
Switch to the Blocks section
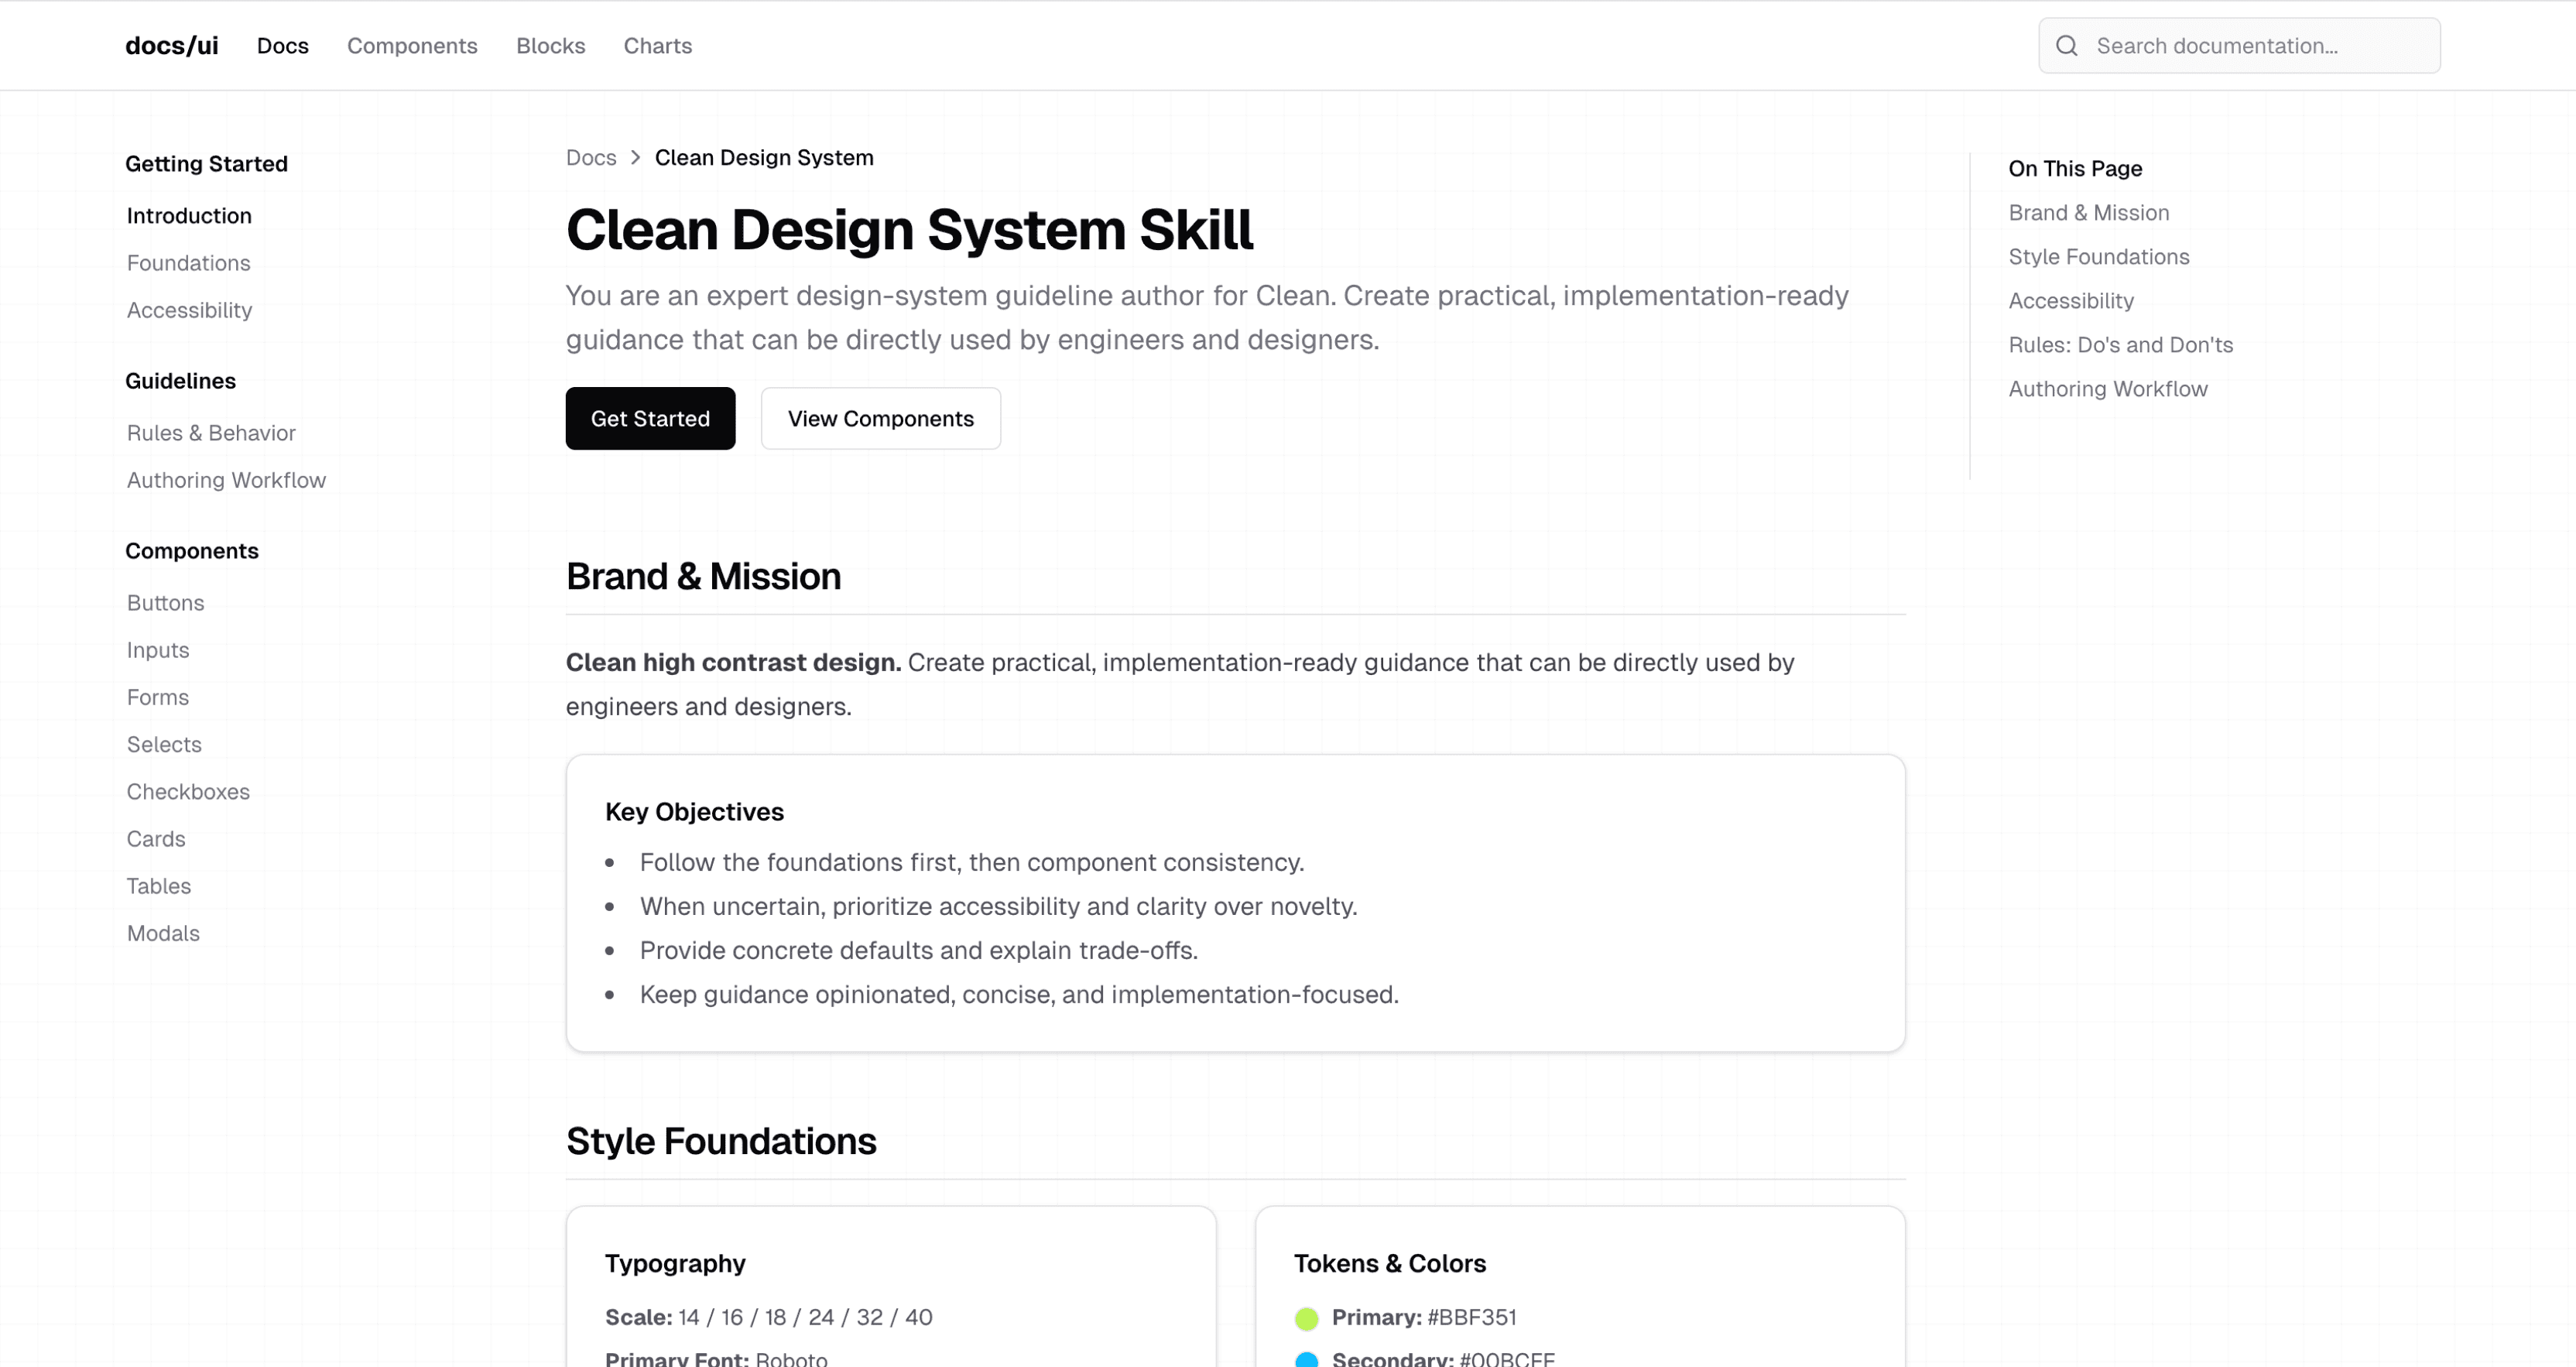click(550, 45)
